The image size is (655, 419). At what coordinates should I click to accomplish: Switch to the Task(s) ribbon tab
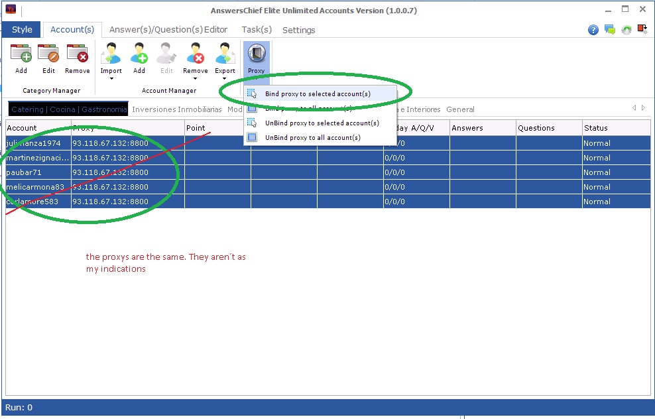[257, 30]
